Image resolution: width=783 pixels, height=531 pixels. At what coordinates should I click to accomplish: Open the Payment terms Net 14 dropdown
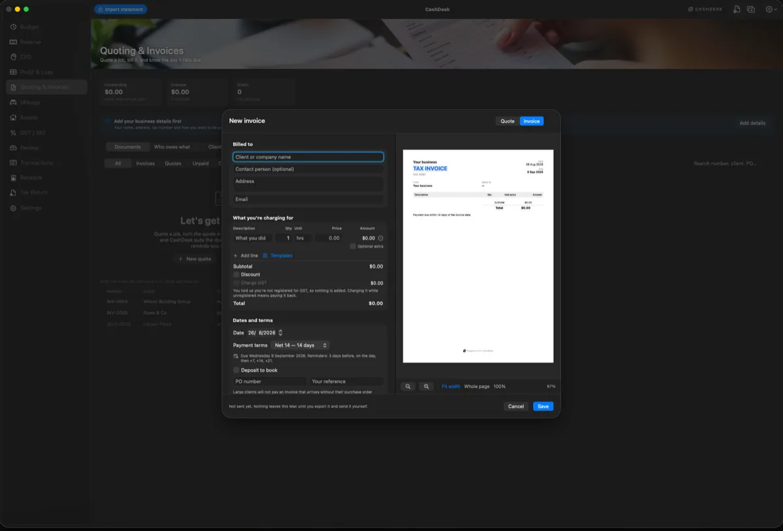pos(301,345)
